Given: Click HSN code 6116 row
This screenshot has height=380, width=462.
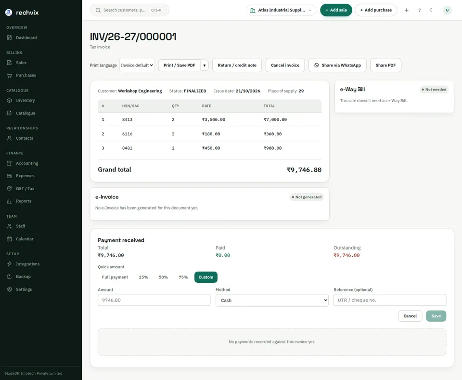Looking at the screenshot, I should click(x=209, y=134).
